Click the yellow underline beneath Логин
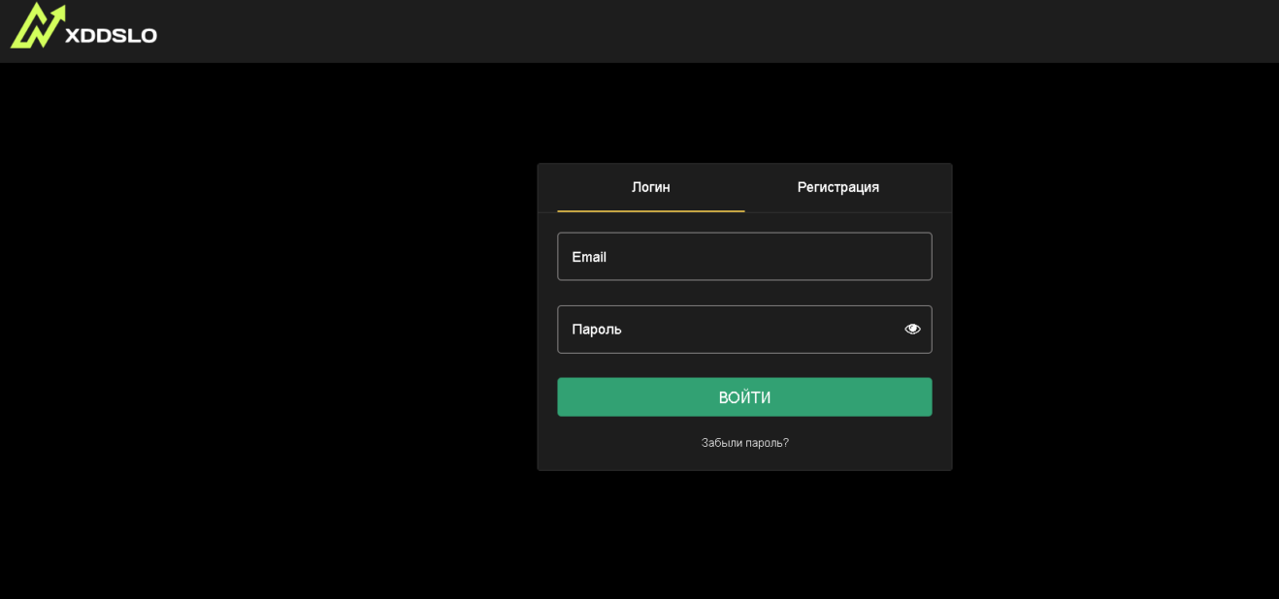1279x599 pixels. click(x=650, y=210)
